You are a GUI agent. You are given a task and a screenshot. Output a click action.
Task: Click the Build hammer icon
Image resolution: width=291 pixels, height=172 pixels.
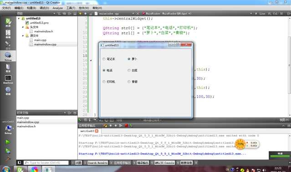coord(8,159)
